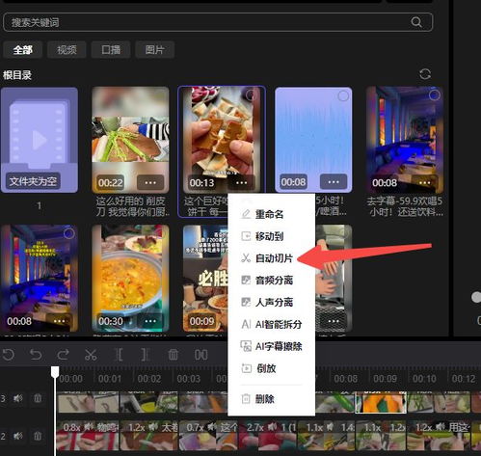This screenshot has width=481, height=456.
Task: Select the highlighted orange clip on track 3
Action: pyautogui.click(x=381, y=402)
